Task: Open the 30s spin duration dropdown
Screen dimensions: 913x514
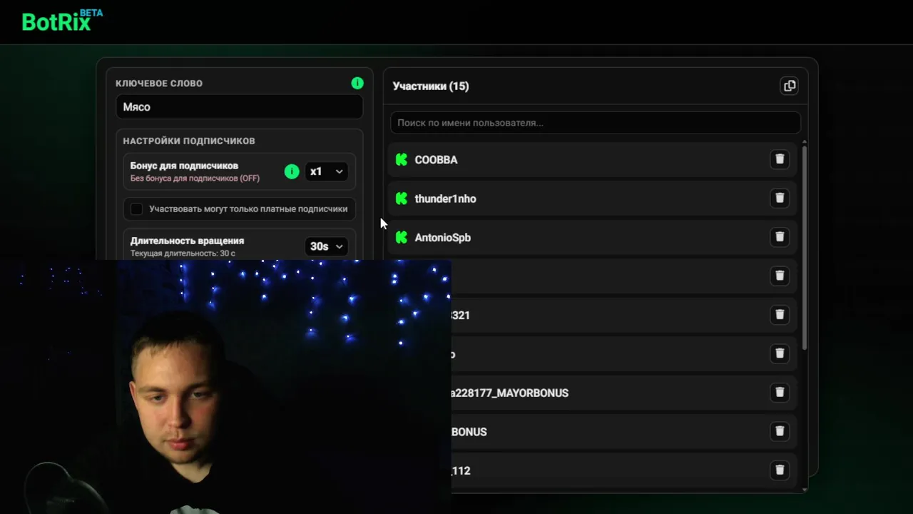Action: click(327, 246)
